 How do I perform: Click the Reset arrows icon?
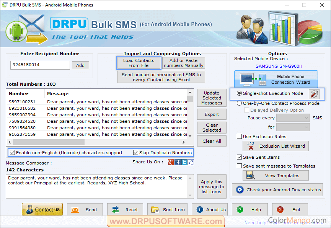click(x=116, y=210)
